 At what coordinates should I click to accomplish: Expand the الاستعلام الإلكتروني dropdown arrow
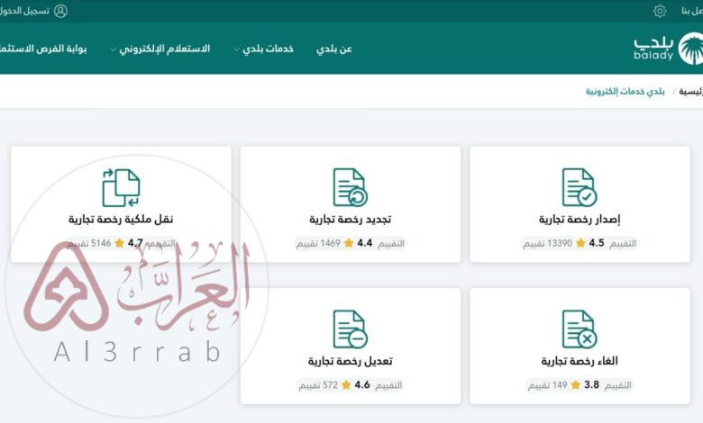tap(113, 49)
